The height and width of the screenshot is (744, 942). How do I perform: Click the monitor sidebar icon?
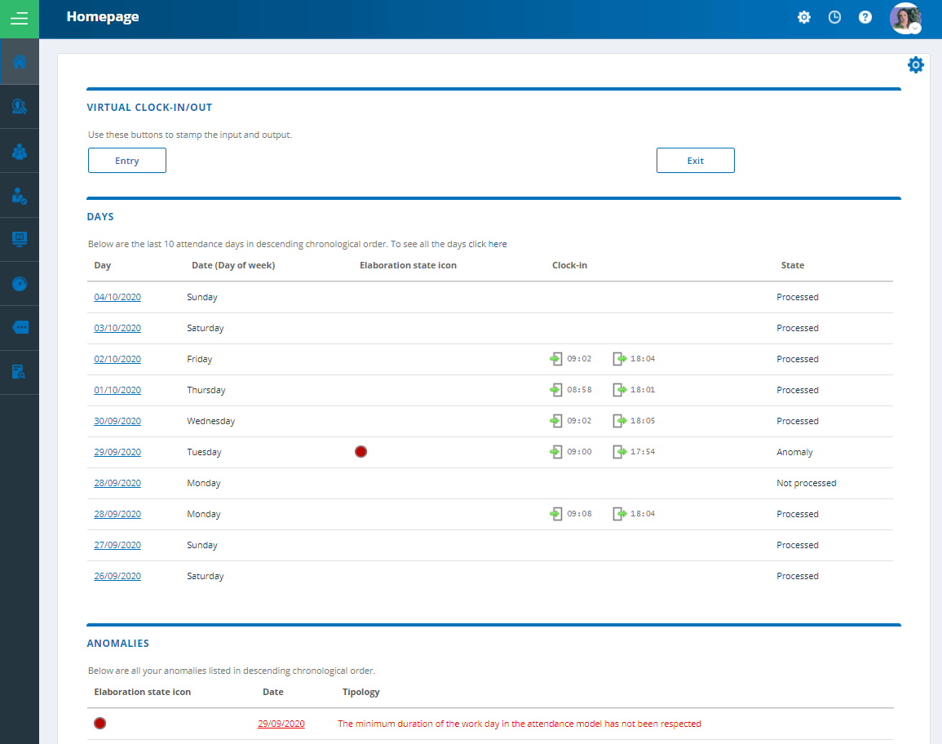[x=20, y=239]
